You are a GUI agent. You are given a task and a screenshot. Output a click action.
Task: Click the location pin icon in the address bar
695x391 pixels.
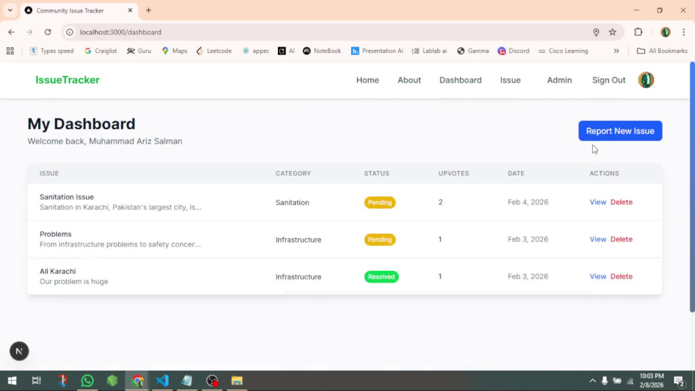596,32
